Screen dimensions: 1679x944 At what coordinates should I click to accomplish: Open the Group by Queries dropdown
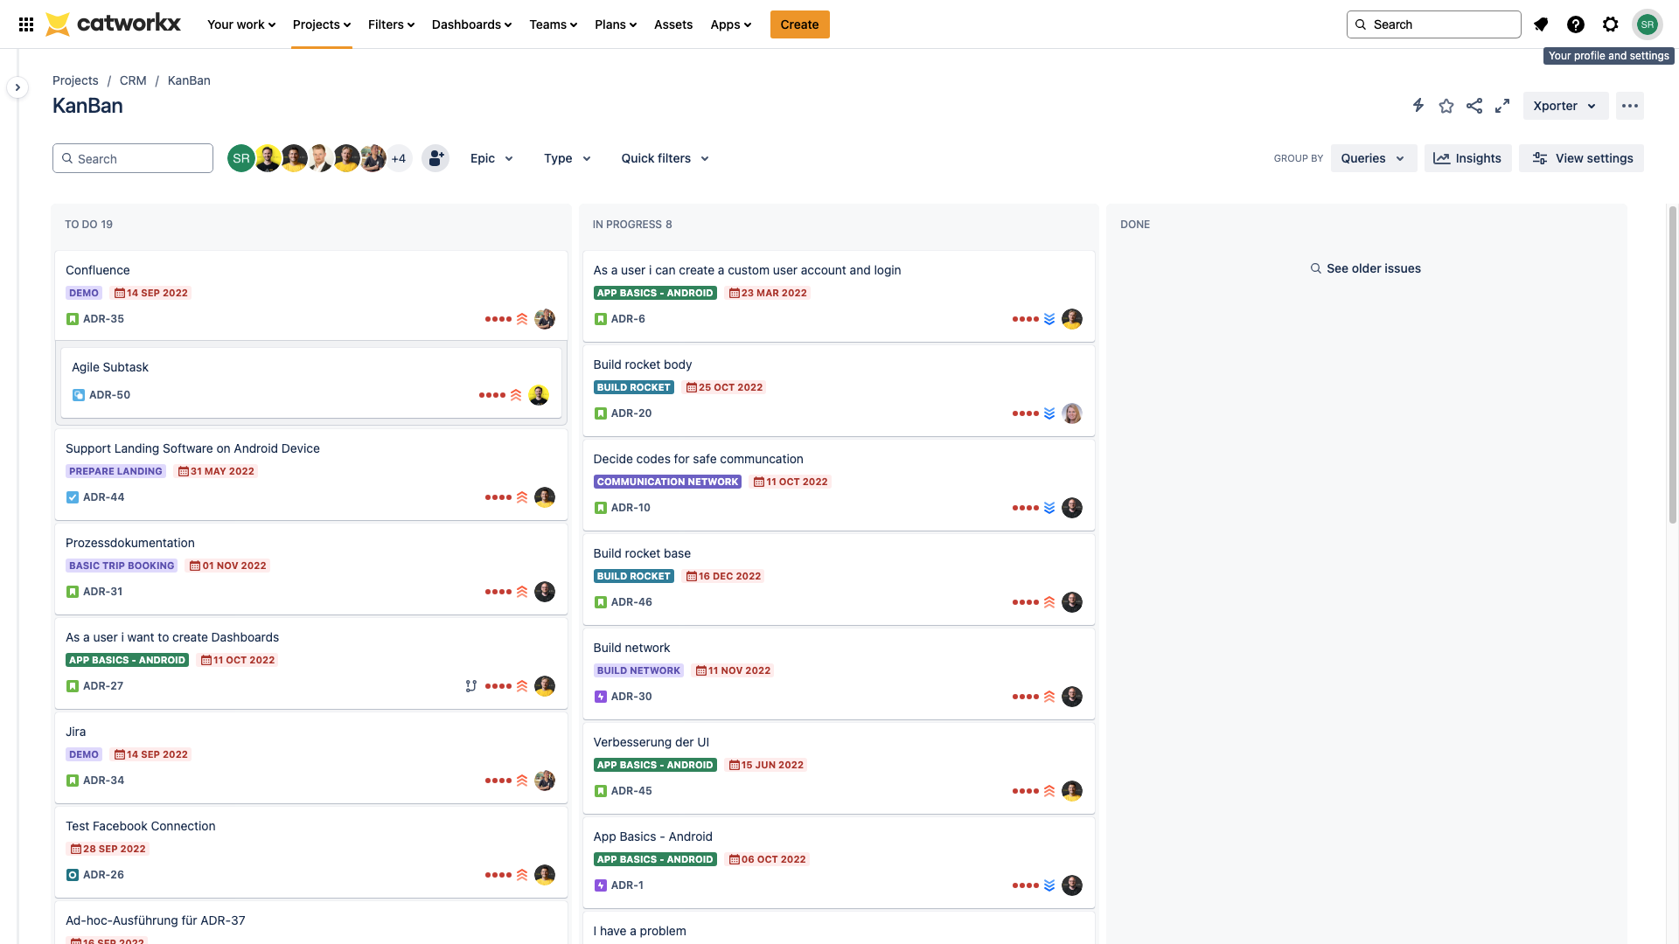(x=1373, y=158)
